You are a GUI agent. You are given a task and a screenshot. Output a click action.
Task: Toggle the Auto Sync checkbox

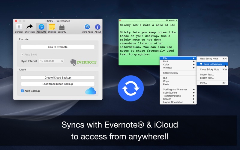[x=22, y=55]
